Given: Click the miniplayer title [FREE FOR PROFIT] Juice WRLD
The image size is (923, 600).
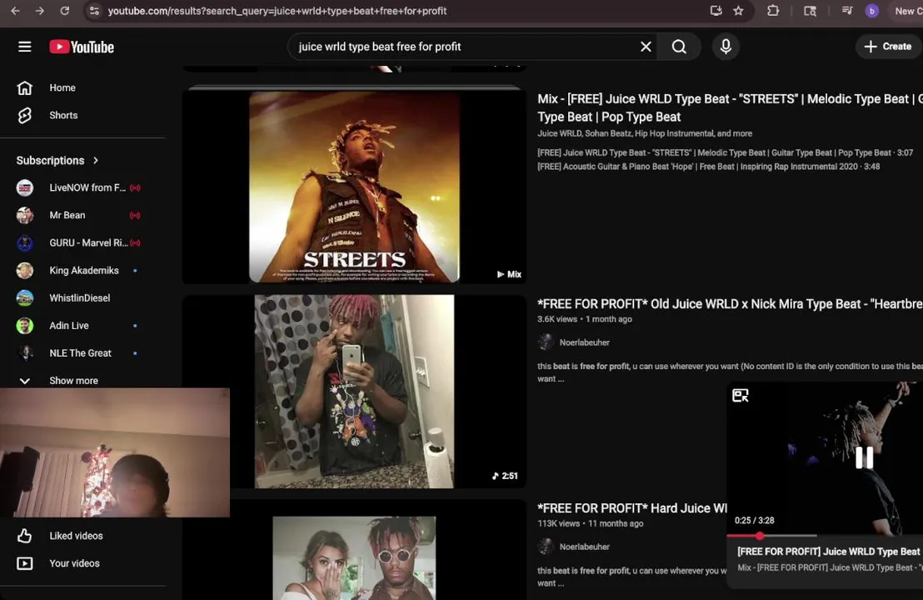Looking at the screenshot, I should (x=829, y=552).
